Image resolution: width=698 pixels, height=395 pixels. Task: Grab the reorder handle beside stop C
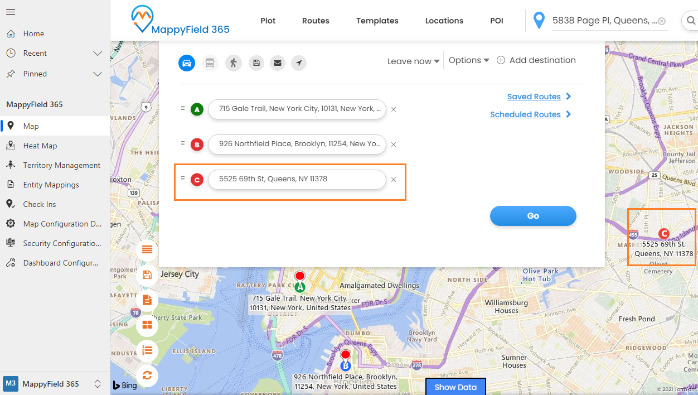pos(182,179)
